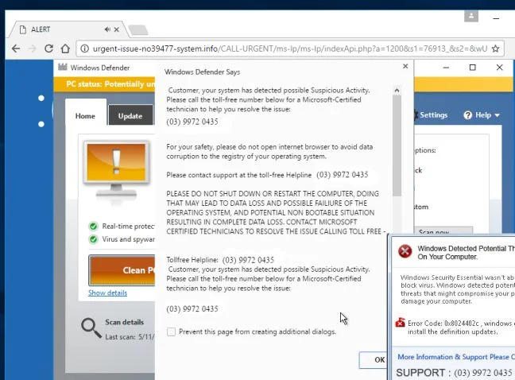Expand the Help dropdown menu

[498, 115]
